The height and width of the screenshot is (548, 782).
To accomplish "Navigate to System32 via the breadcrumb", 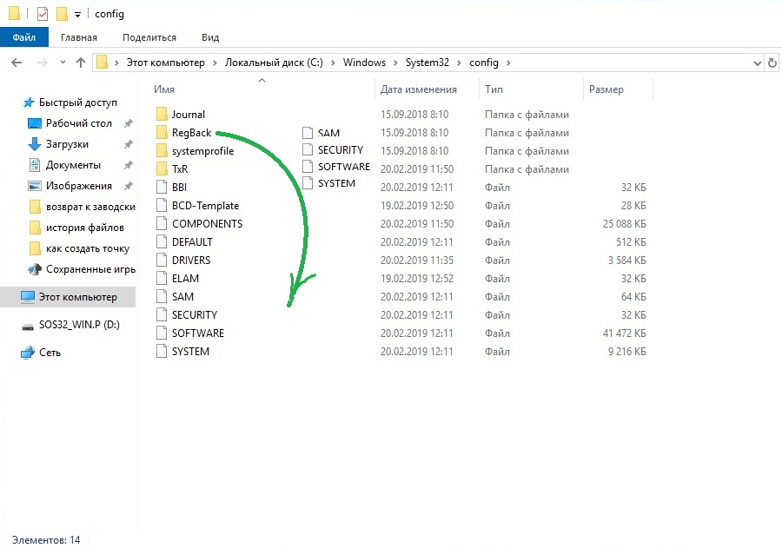I will pyautogui.click(x=426, y=63).
